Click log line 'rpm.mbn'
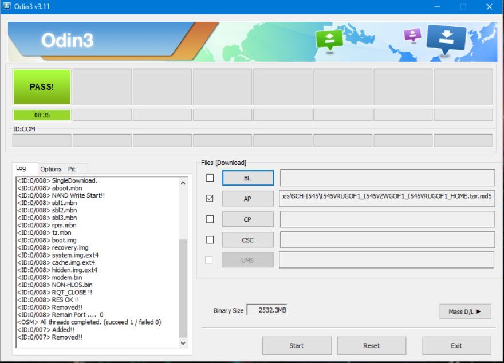This screenshot has width=504, height=363. [x=46, y=225]
